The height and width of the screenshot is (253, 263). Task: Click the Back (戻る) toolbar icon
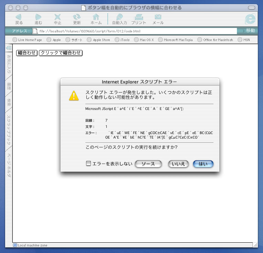(x=19, y=19)
